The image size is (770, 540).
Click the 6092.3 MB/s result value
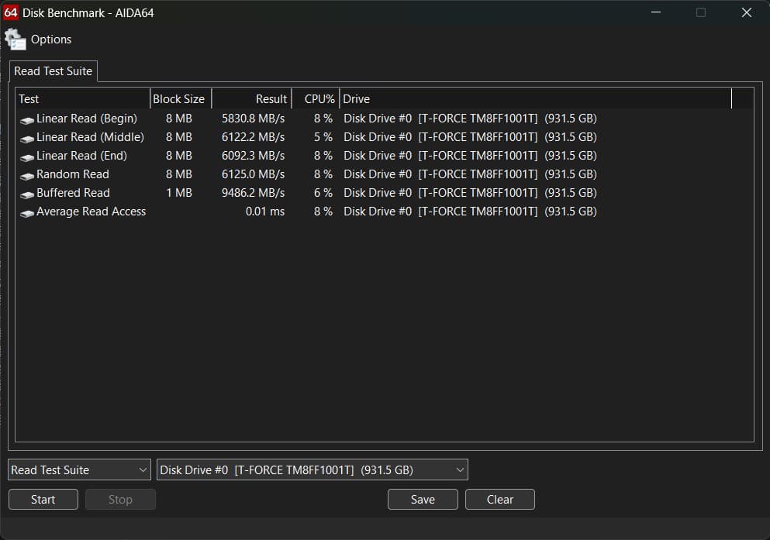coord(253,156)
